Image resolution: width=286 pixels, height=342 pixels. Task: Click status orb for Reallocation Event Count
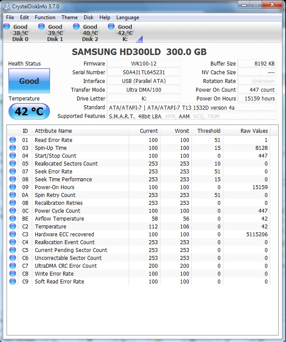coord(13,242)
